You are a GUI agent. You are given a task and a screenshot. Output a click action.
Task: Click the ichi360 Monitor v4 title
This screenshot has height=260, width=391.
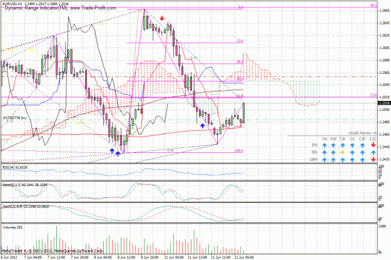362,133
